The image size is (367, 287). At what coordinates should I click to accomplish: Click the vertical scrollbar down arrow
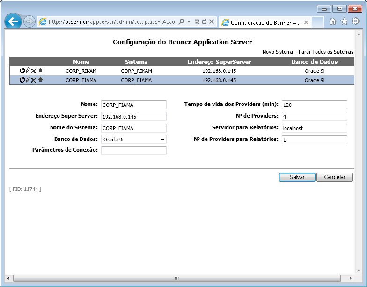(359, 271)
